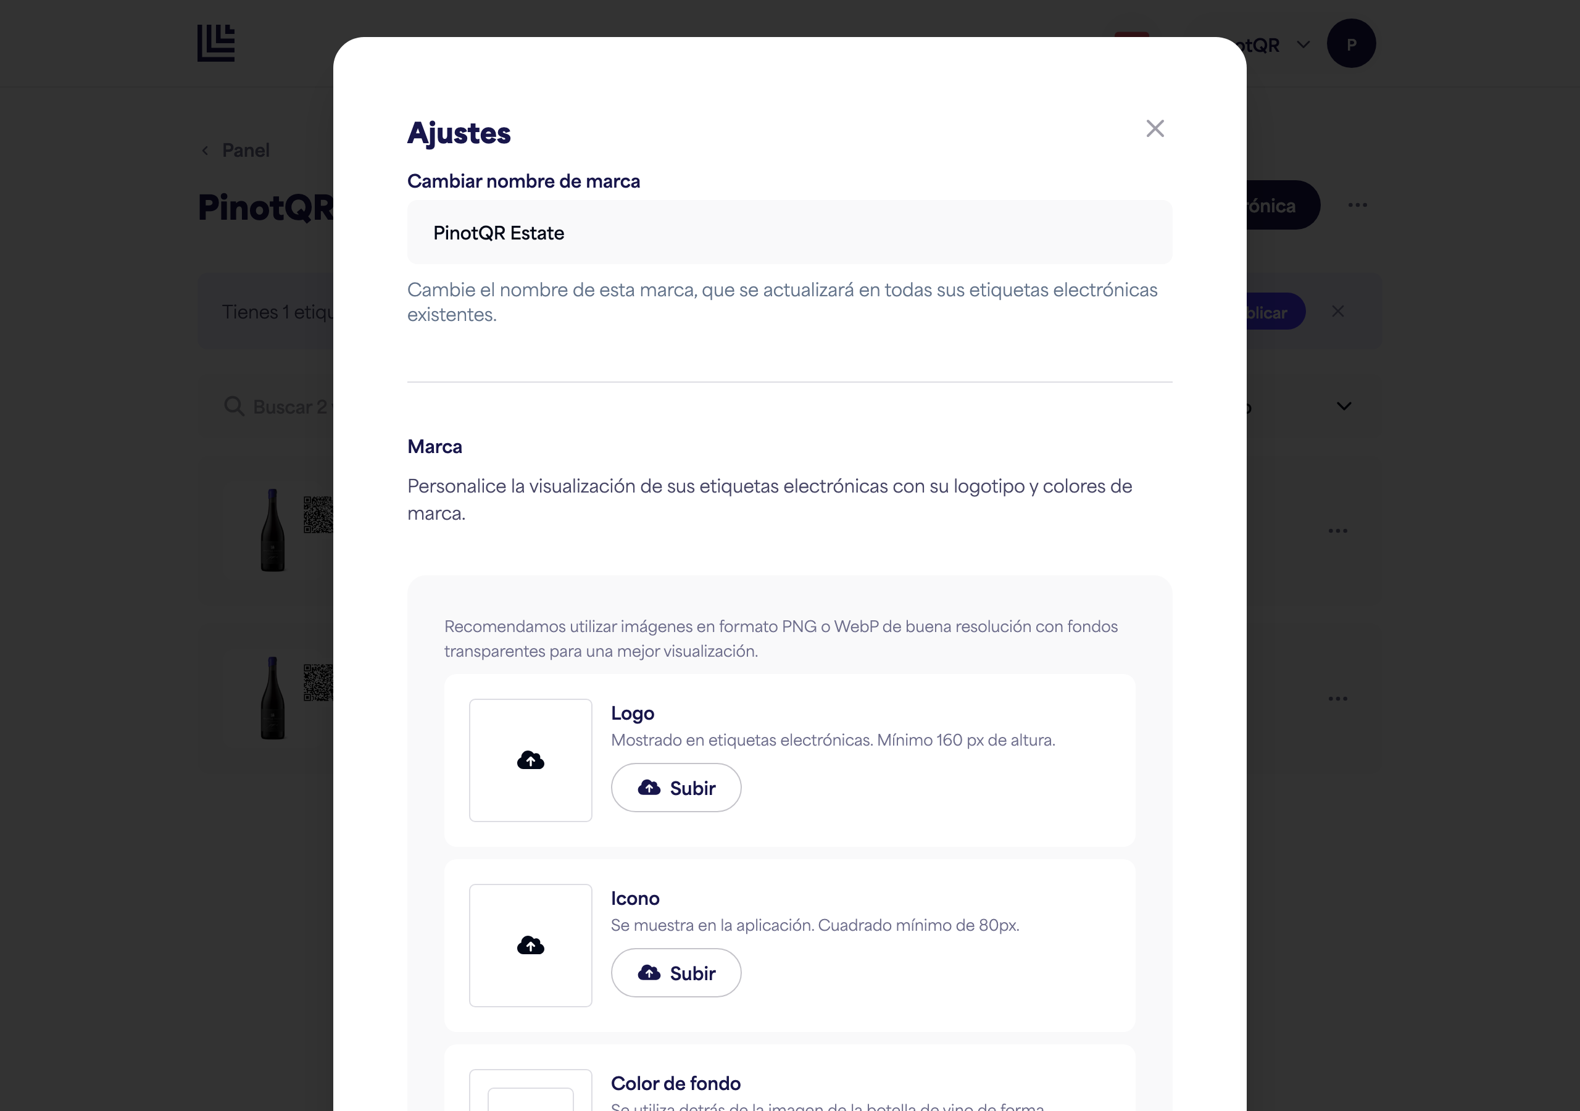
Task: Open the user avatar P menu
Action: [x=1351, y=43]
